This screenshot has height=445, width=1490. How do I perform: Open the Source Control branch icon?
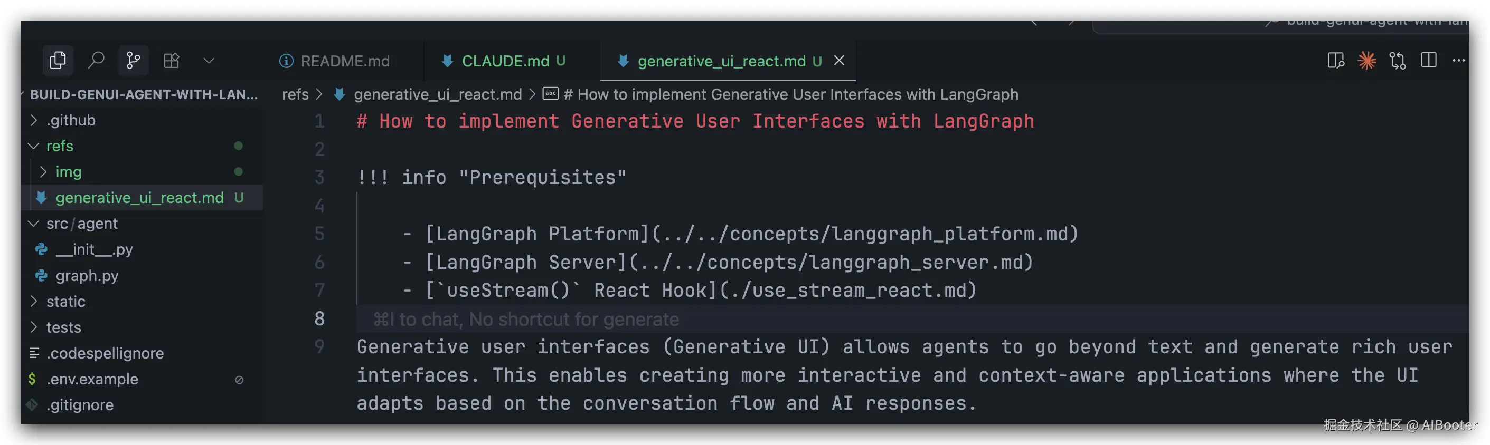134,60
